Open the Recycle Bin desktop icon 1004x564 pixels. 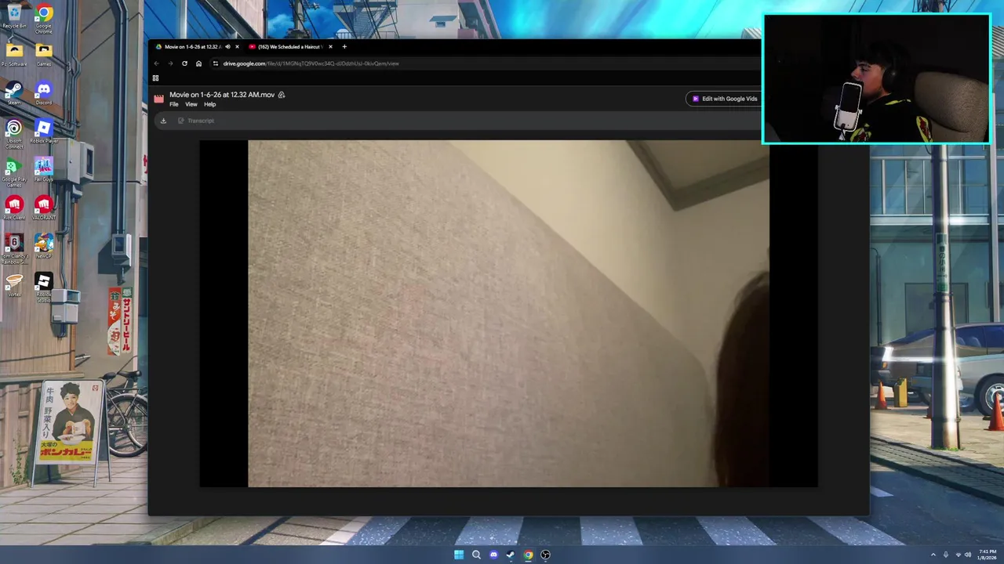[x=14, y=16]
